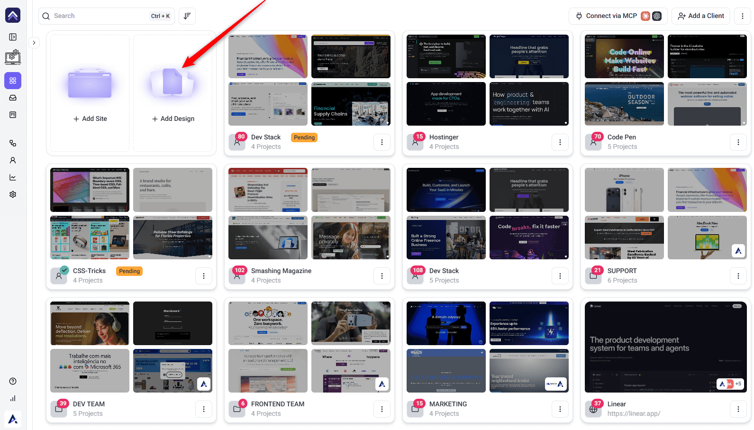Open the product & engineering teams thumbnail
Screen dimensions: 754x430
tap(529, 104)
